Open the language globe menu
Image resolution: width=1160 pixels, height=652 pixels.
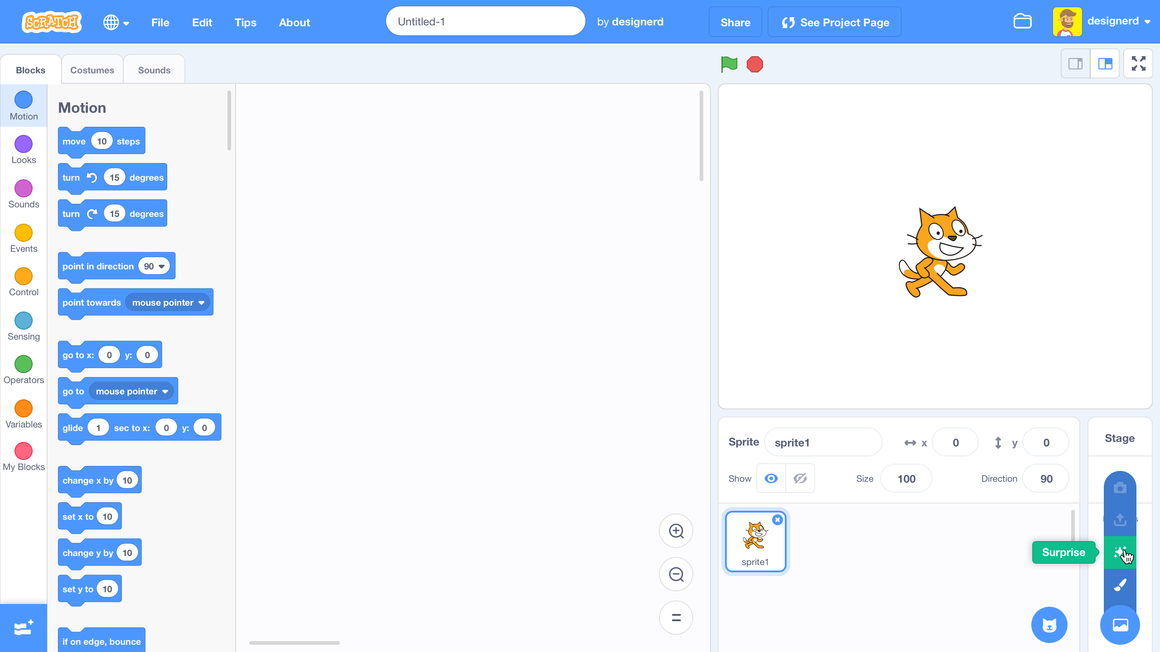click(x=116, y=22)
